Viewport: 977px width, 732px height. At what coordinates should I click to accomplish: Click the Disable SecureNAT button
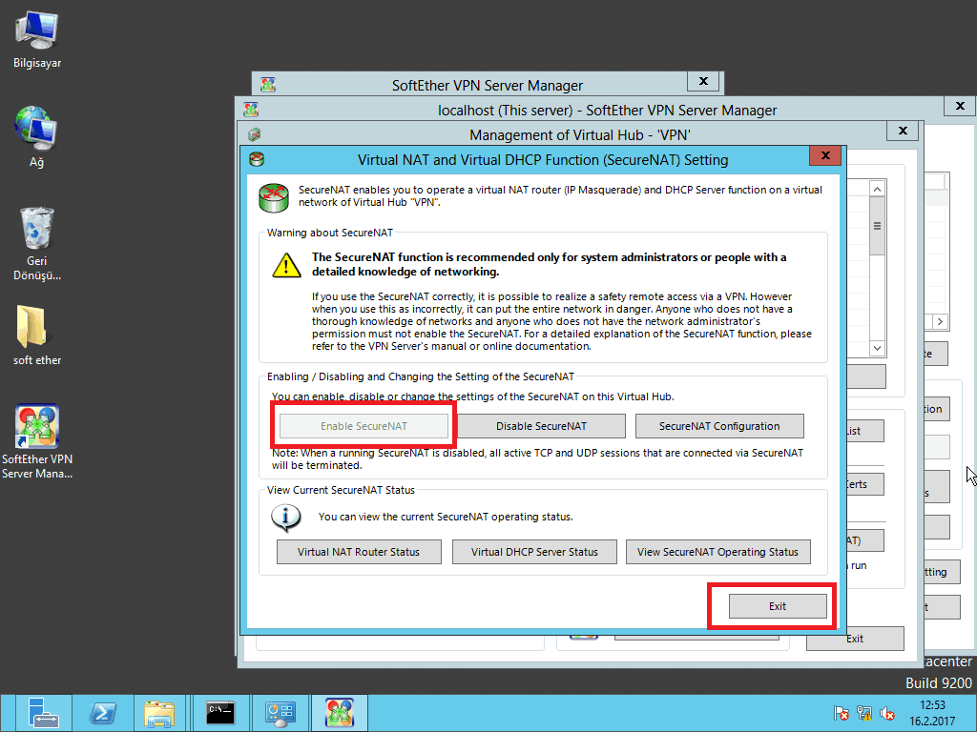pyautogui.click(x=541, y=426)
